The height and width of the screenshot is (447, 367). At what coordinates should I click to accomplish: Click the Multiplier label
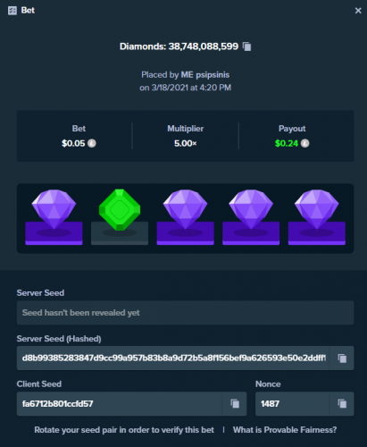click(x=185, y=129)
